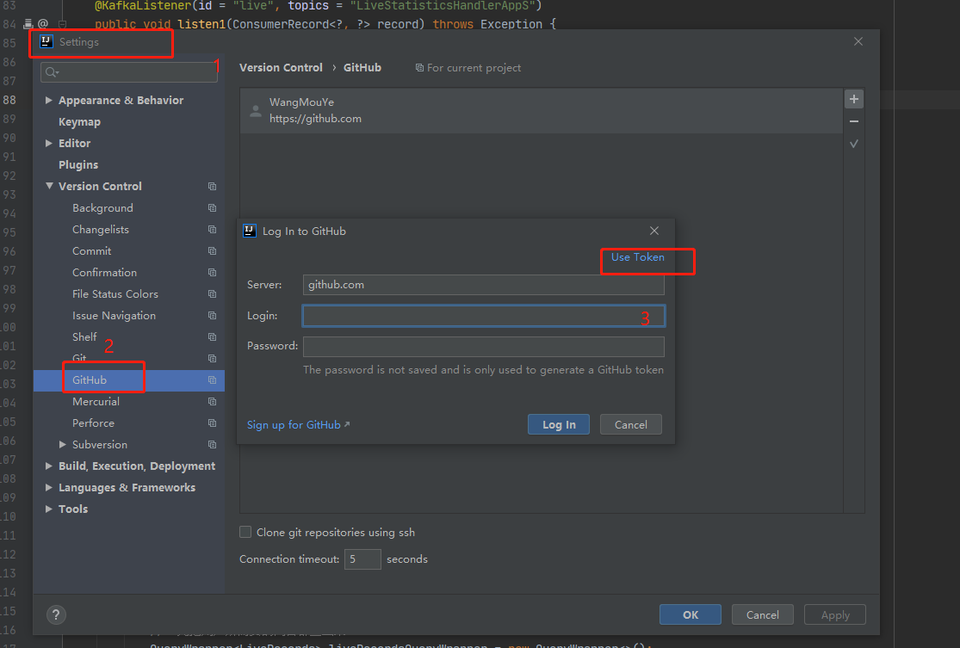The width and height of the screenshot is (960, 648).
Task: Click the WangMouYe account avatar icon
Action: tap(256, 111)
